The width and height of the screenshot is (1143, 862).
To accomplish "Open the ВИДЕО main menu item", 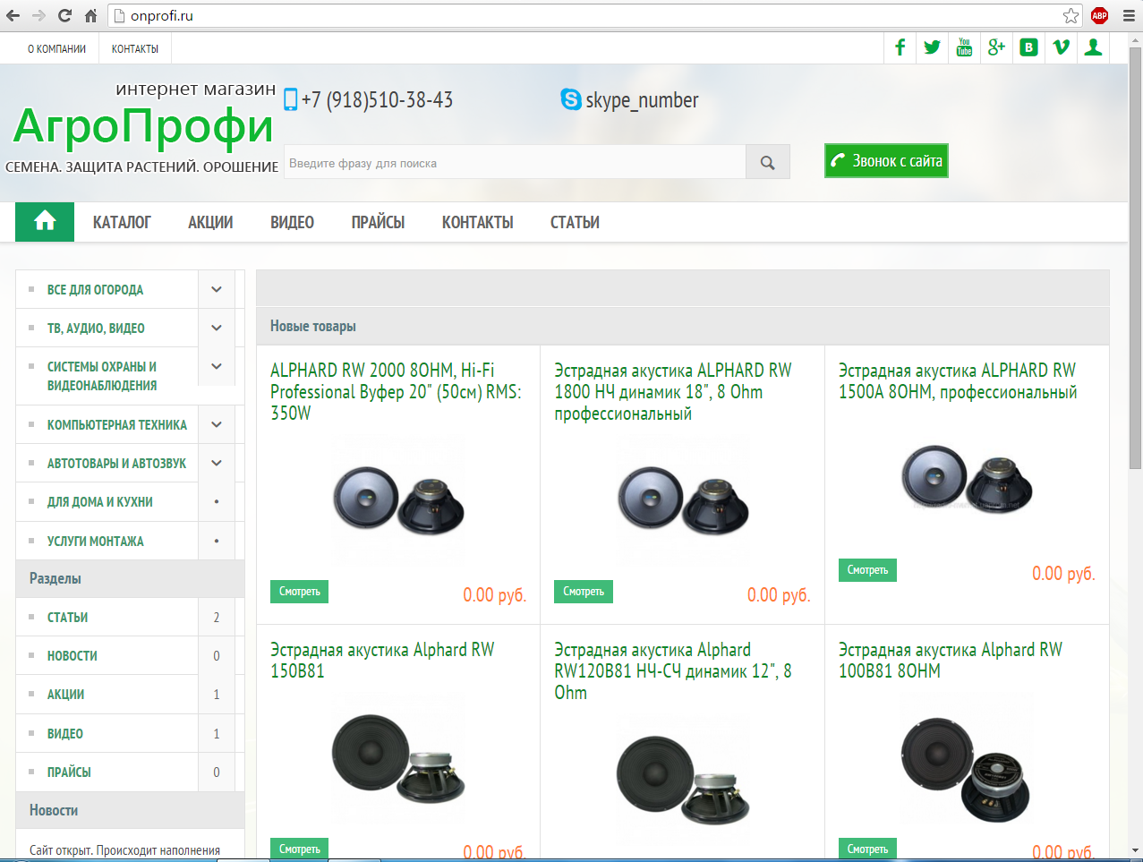I will tap(292, 222).
